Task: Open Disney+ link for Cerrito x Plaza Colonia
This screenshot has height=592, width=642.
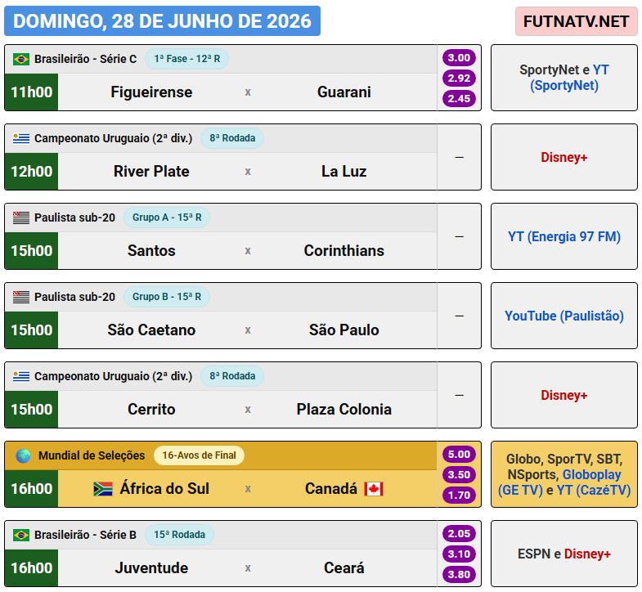Action: (x=564, y=396)
